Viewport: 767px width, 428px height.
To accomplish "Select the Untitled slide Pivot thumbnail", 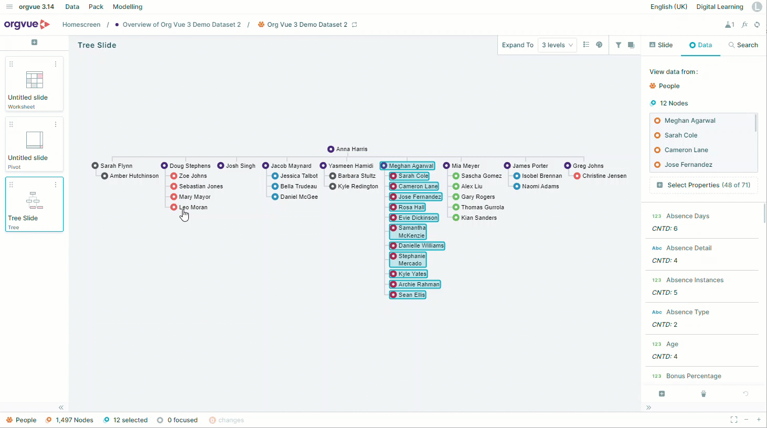I will point(34,144).
